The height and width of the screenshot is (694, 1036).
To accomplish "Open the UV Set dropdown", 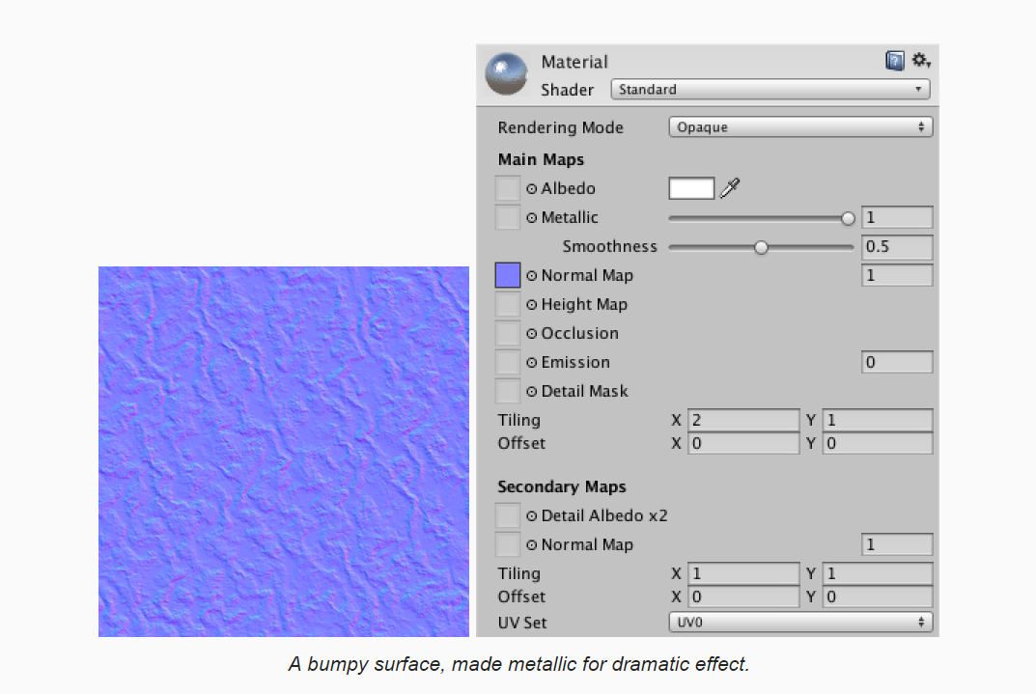I will (800, 622).
